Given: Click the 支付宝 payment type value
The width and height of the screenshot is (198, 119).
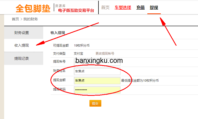Looking at the screenshot, I should point(78,54).
